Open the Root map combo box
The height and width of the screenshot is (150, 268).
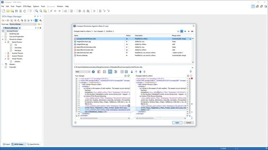tap(23, 24)
